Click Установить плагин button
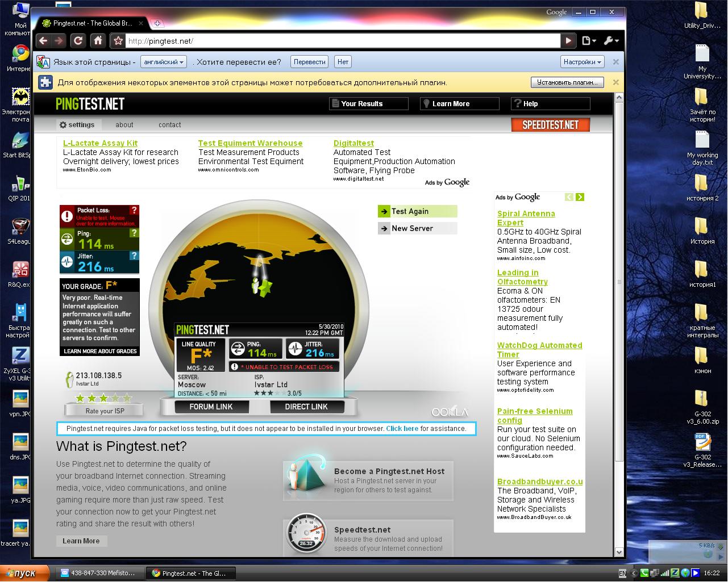Viewport: 728px width, 582px height. [x=567, y=82]
